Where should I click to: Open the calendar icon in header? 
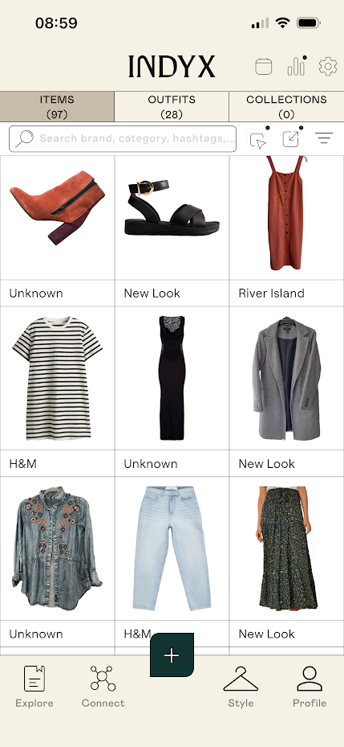(264, 66)
